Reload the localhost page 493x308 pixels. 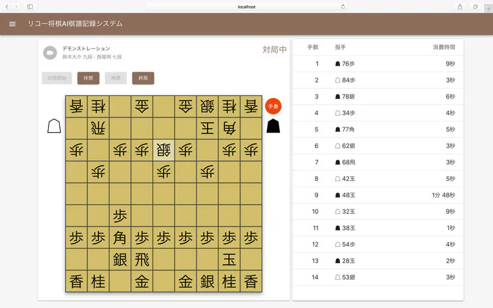click(342, 7)
